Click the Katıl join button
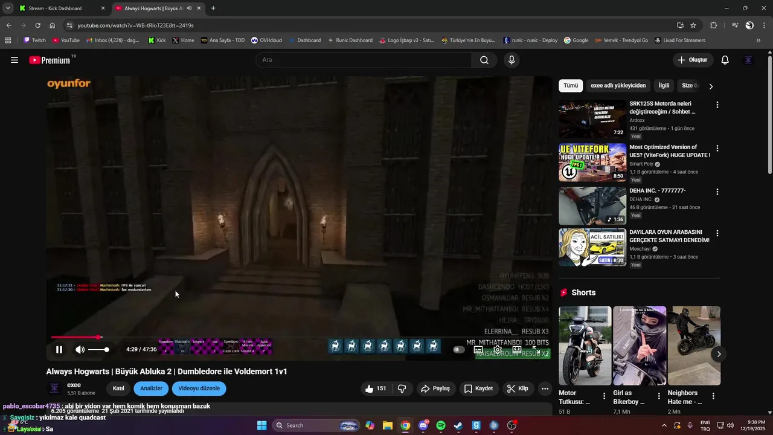Viewport: 773px width, 435px height. [x=118, y=388]
